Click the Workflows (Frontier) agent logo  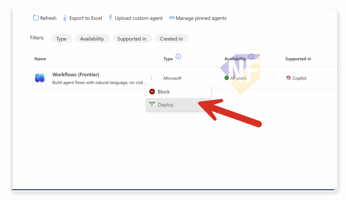pos(40,78)
